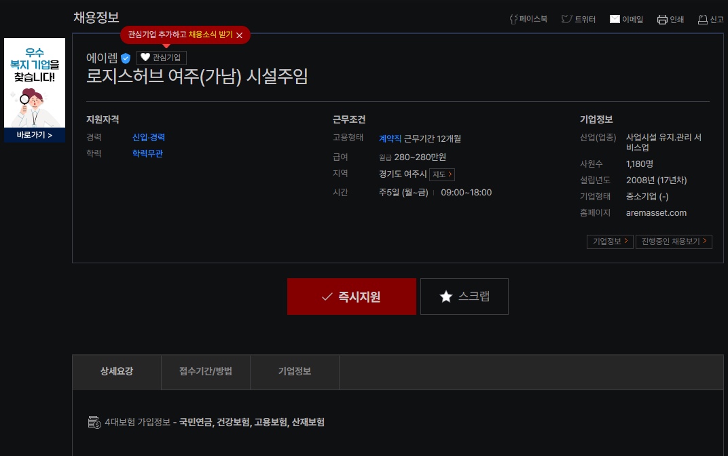Open aremasset.com homepage link

coord(656,212)
